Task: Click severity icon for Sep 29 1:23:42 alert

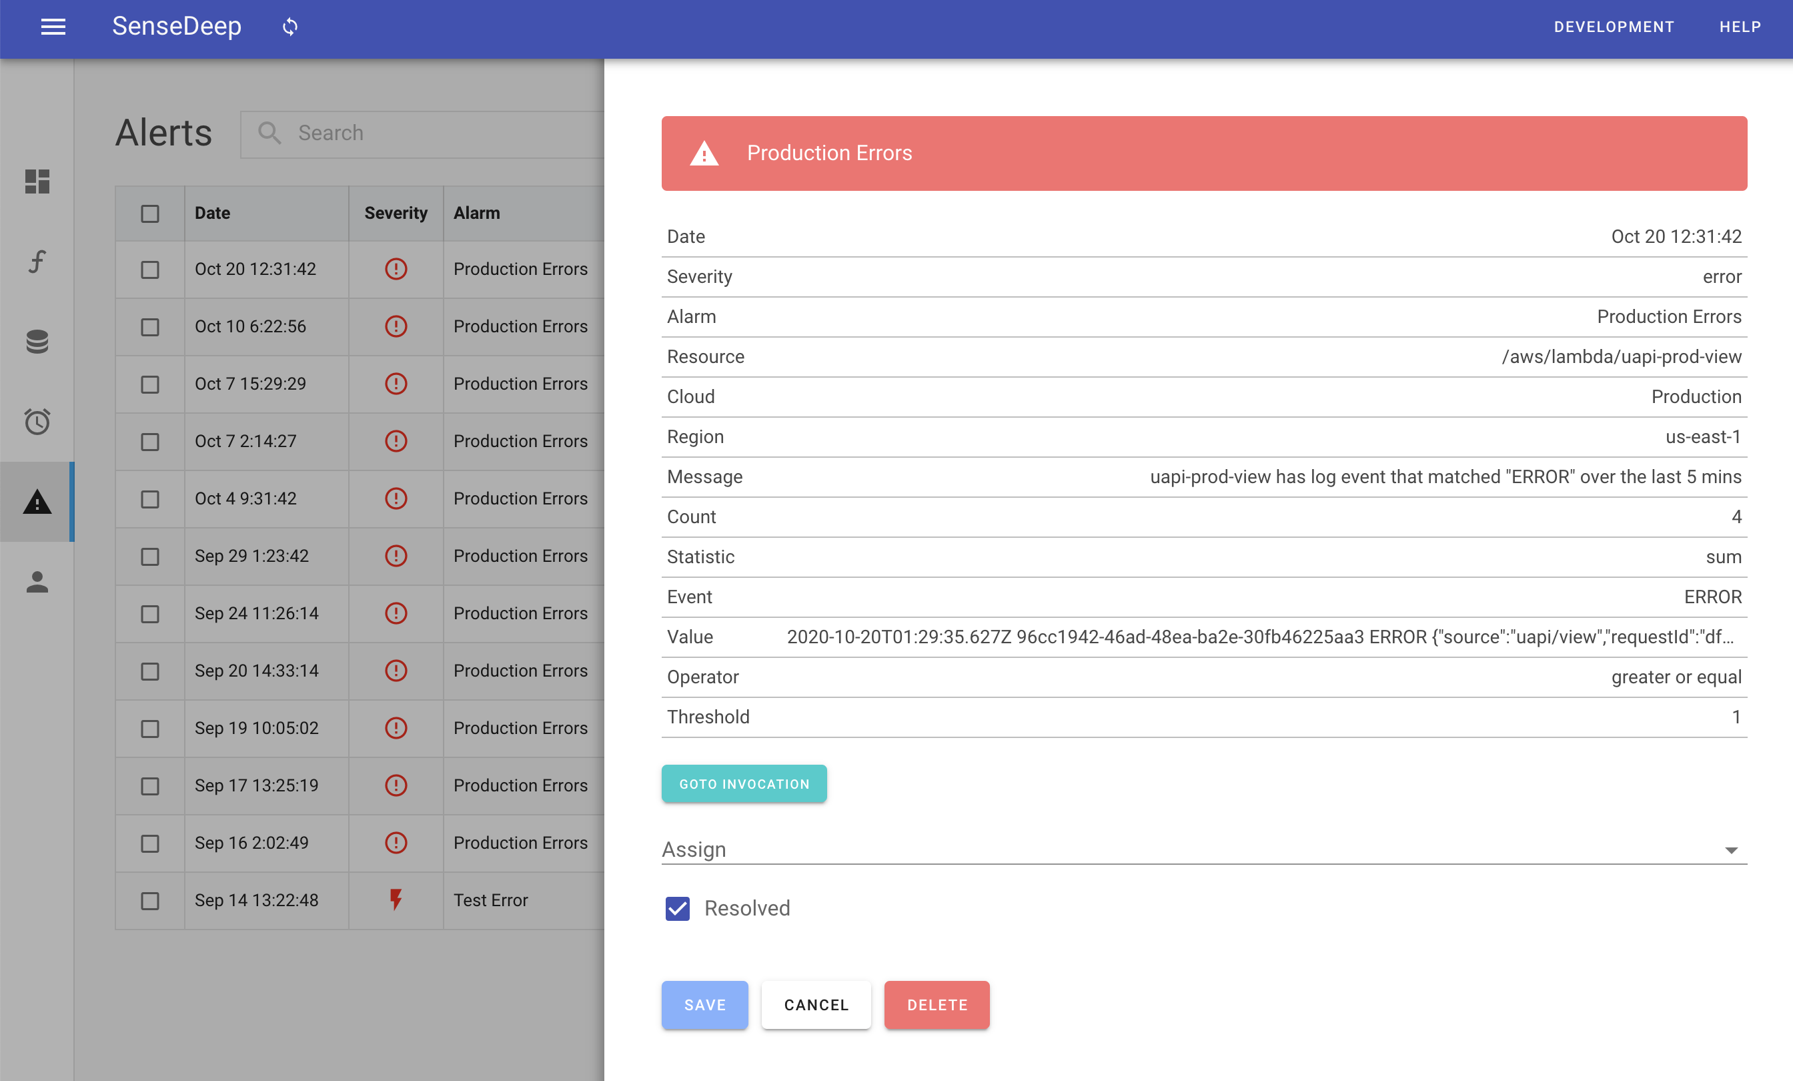Action: point(396,556)
